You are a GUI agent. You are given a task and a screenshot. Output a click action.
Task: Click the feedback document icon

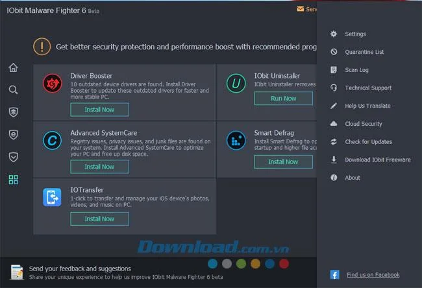[x=17, y=272]
